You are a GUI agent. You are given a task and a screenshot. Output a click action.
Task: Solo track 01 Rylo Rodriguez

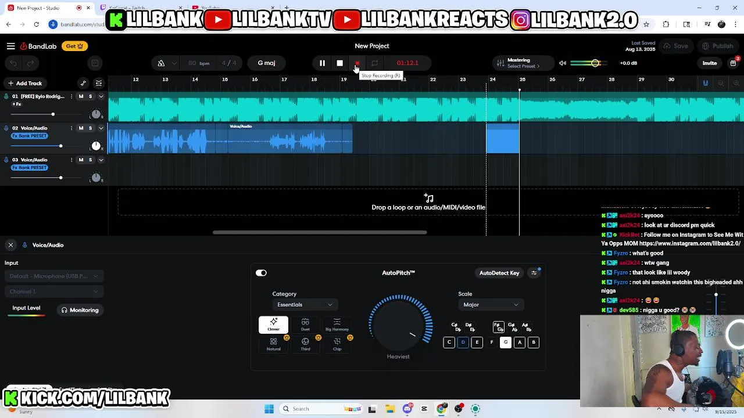90,96
